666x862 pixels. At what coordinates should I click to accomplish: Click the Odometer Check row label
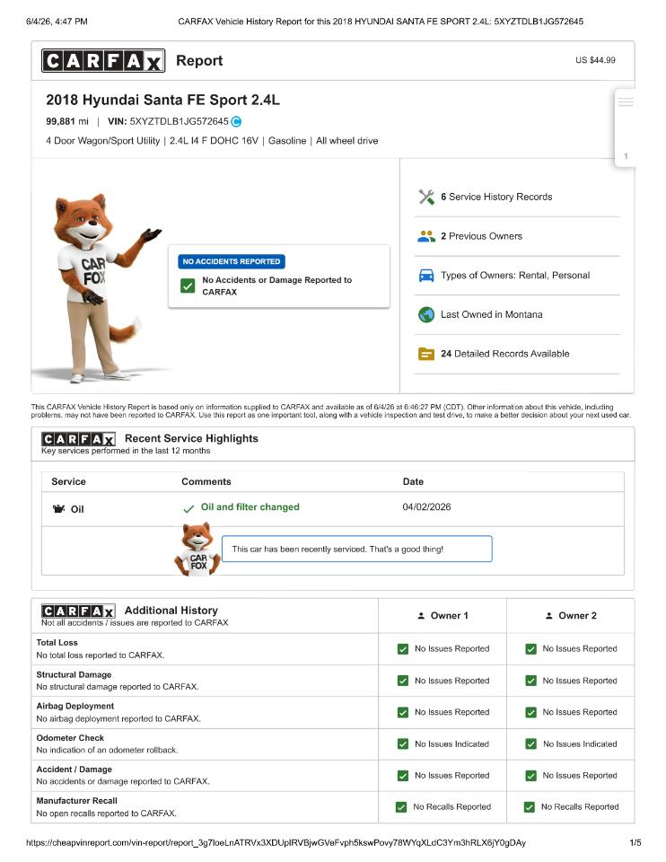[x=70, y=738]
